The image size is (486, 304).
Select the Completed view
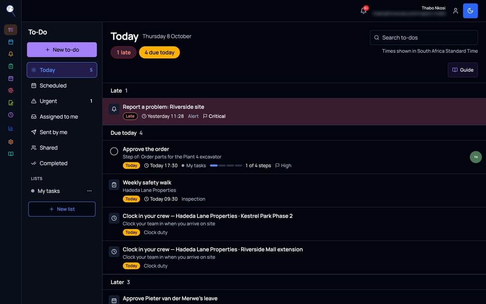coord(62,163)
